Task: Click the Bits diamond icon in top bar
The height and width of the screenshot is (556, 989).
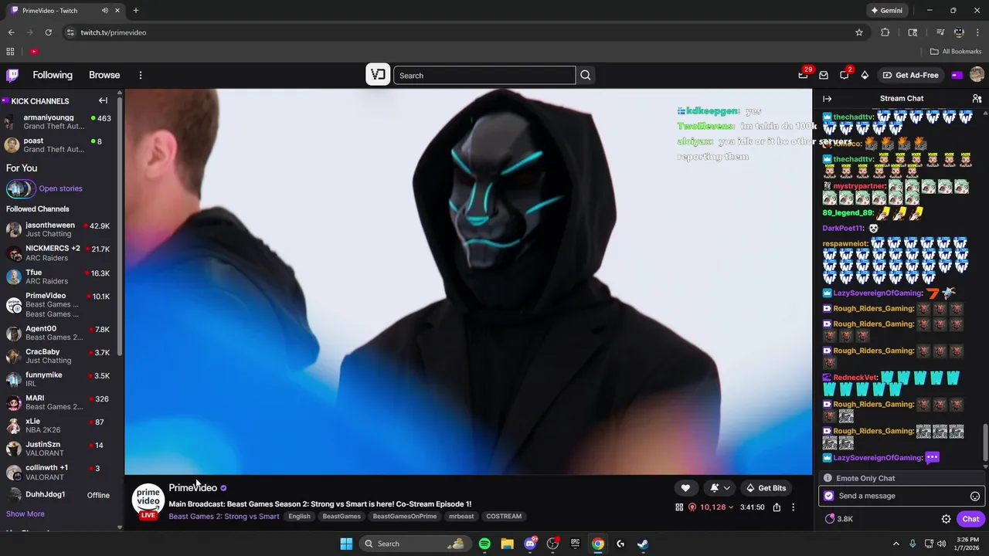Action: coord(865,75)
